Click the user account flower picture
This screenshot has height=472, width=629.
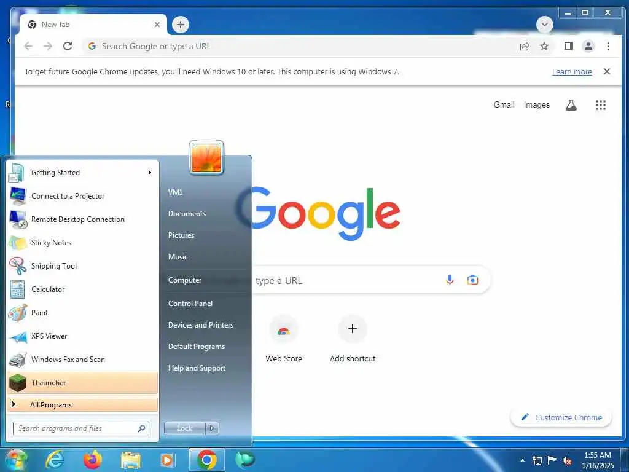click(206, 158)
